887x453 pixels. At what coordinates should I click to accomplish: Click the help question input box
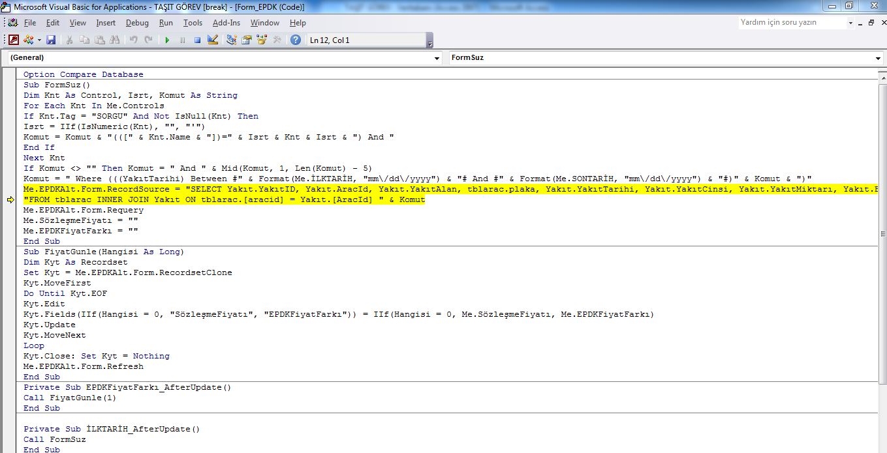[792, 22]
